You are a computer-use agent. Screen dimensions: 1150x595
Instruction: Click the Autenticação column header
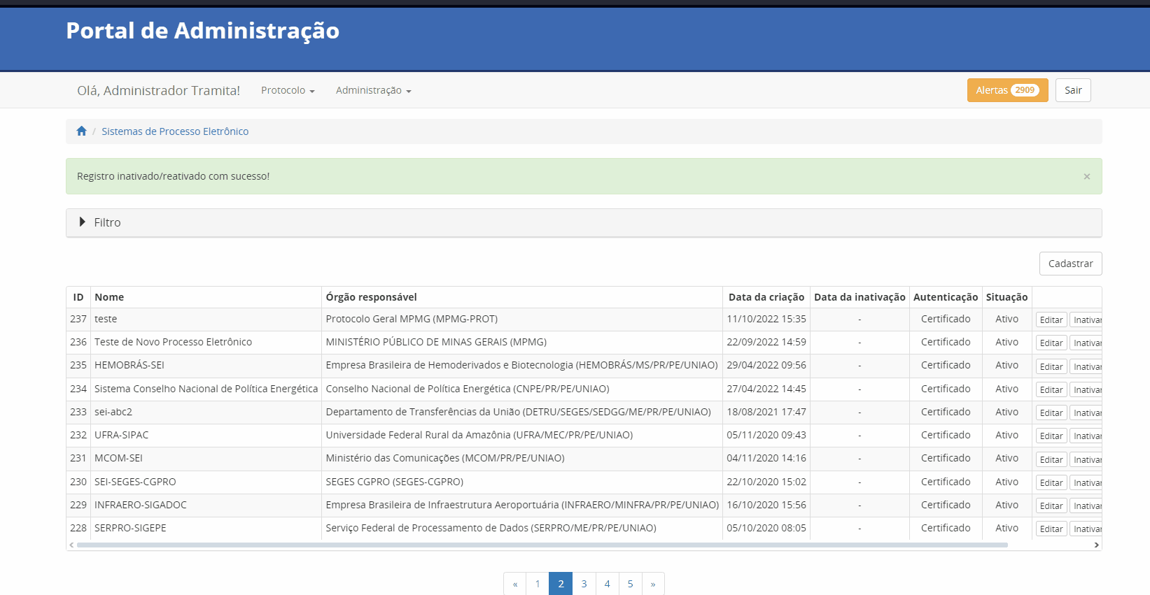click(x=946, y=297)
